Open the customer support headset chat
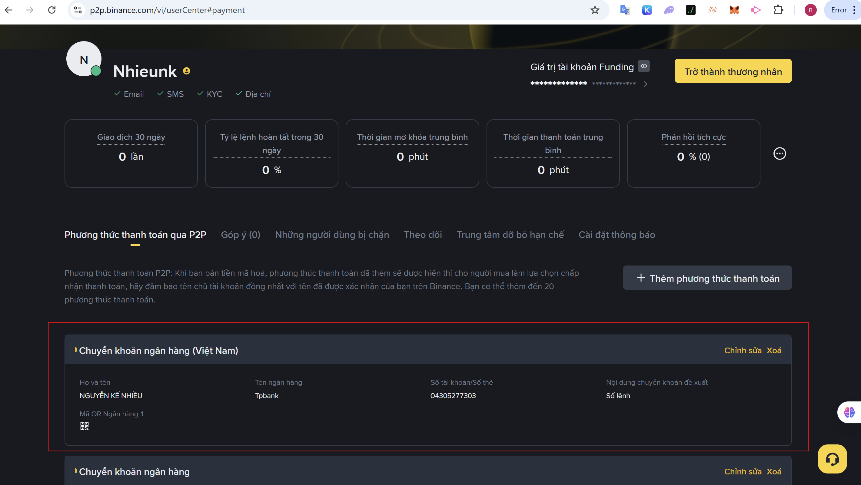The image size is (861, 485). coord(832,459)
